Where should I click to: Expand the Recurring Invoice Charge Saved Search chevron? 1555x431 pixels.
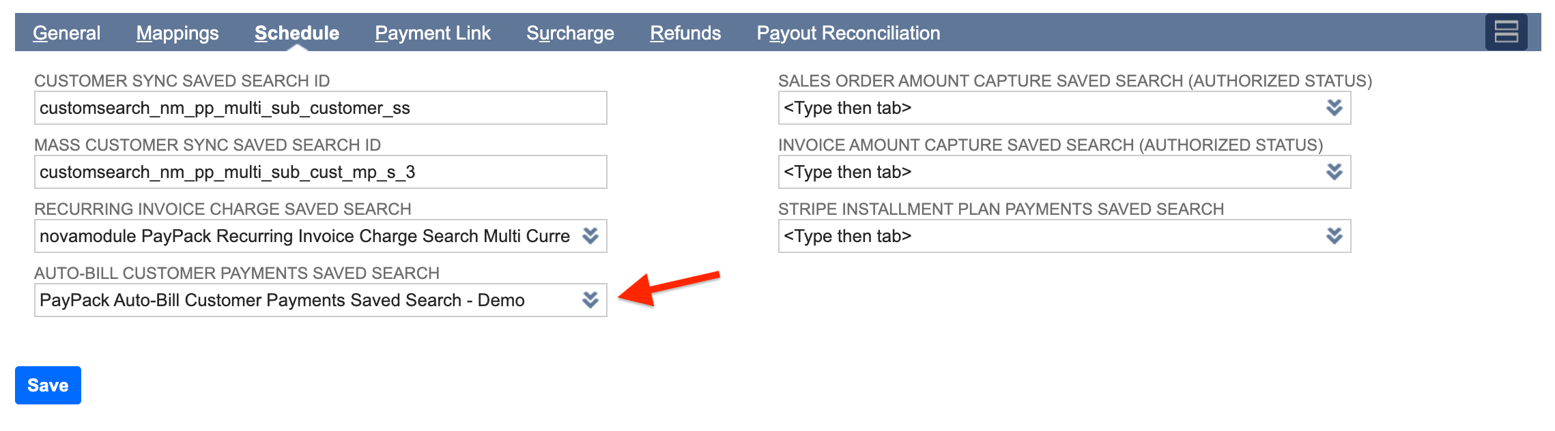click(591, 236)
